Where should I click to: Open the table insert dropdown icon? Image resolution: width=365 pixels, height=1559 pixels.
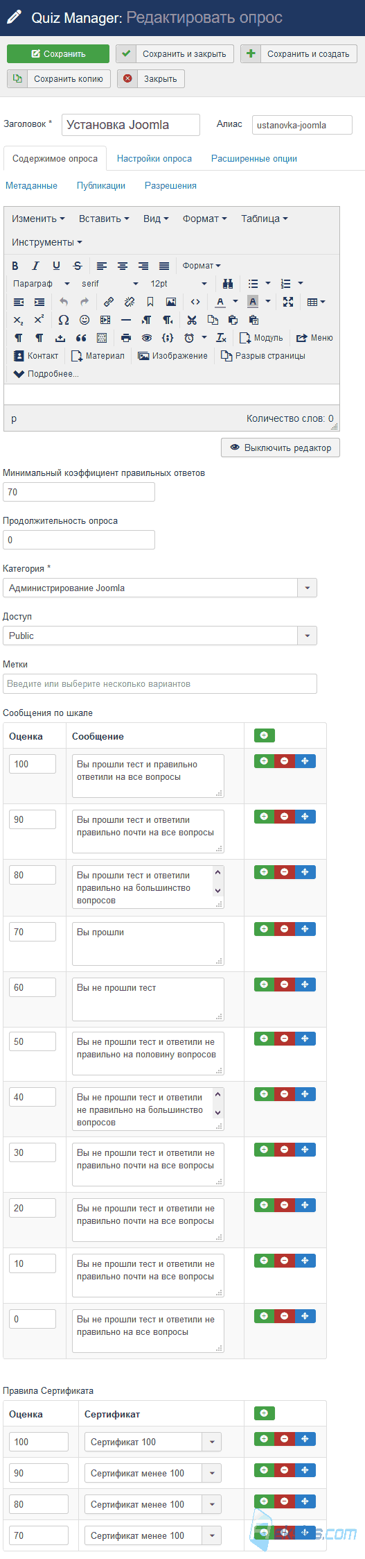pyautogui.click(x=316, y=302)
